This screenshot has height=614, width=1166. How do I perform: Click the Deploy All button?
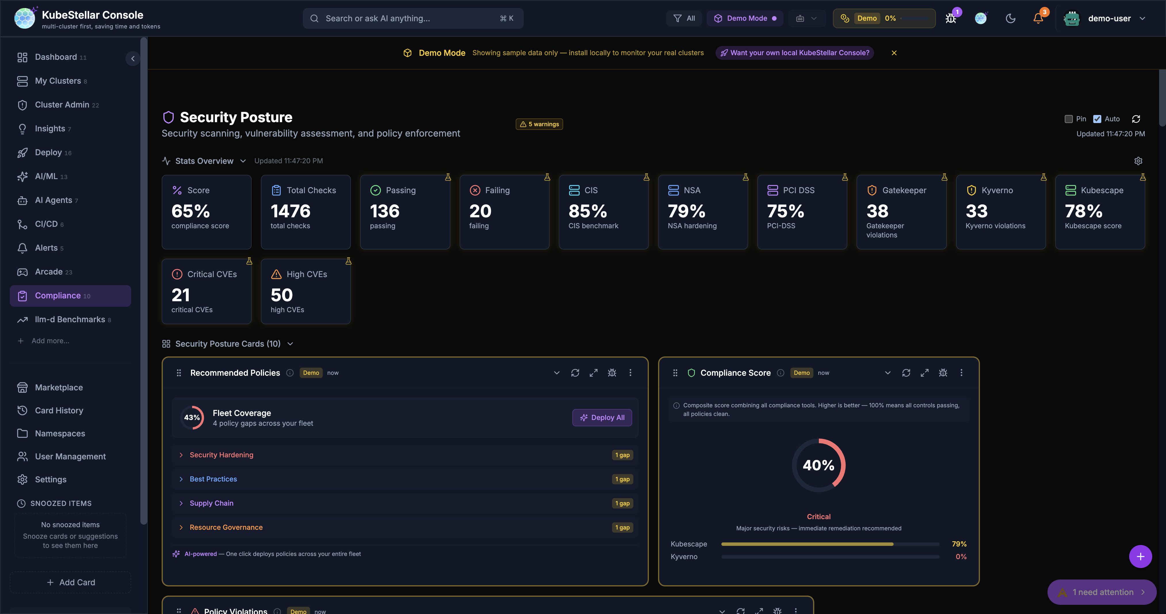coord(602,417)
